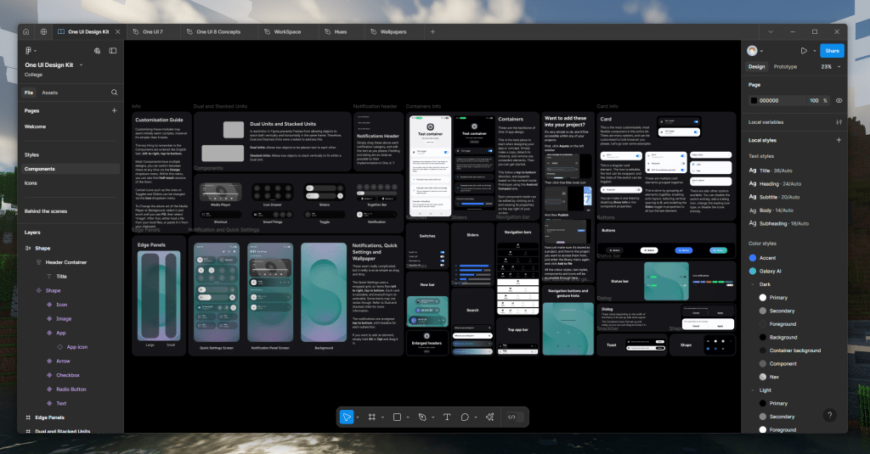Viewport: 870px width, 454px height.
Task: Select the Rectangle shape tool
Action: click(397, 417)
